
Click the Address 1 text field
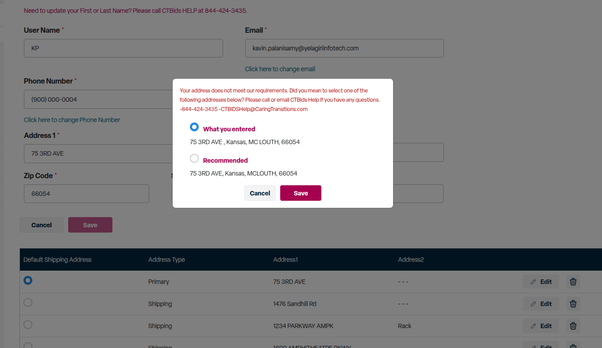click(x=98, y=153)
